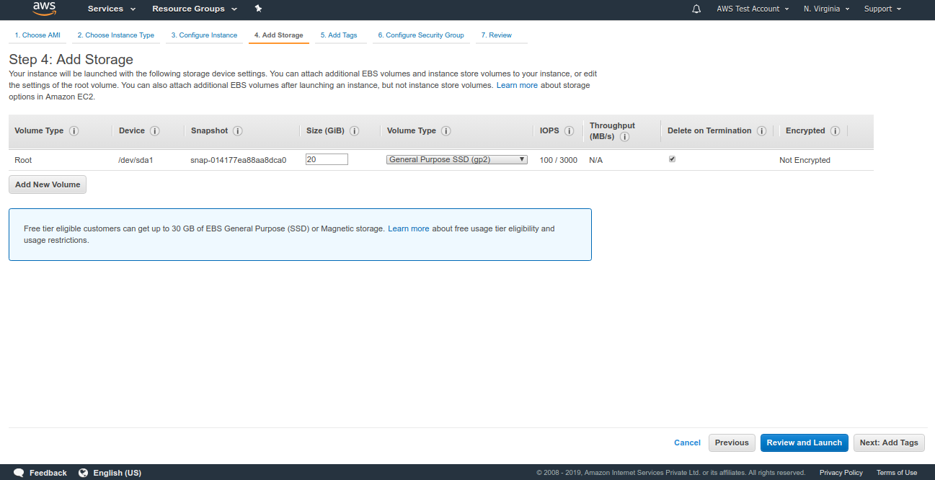
Task: Click the AWS logo
Action: pyautogui.click(x=43, y=9)
